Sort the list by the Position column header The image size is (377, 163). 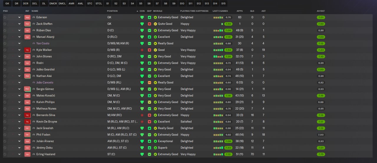(x=112, y=11)
